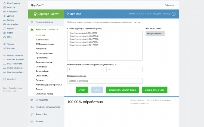Click the Фильтр баз sliders icon
Viewport: 204px width, 127px height.
[x=32, y=114]
